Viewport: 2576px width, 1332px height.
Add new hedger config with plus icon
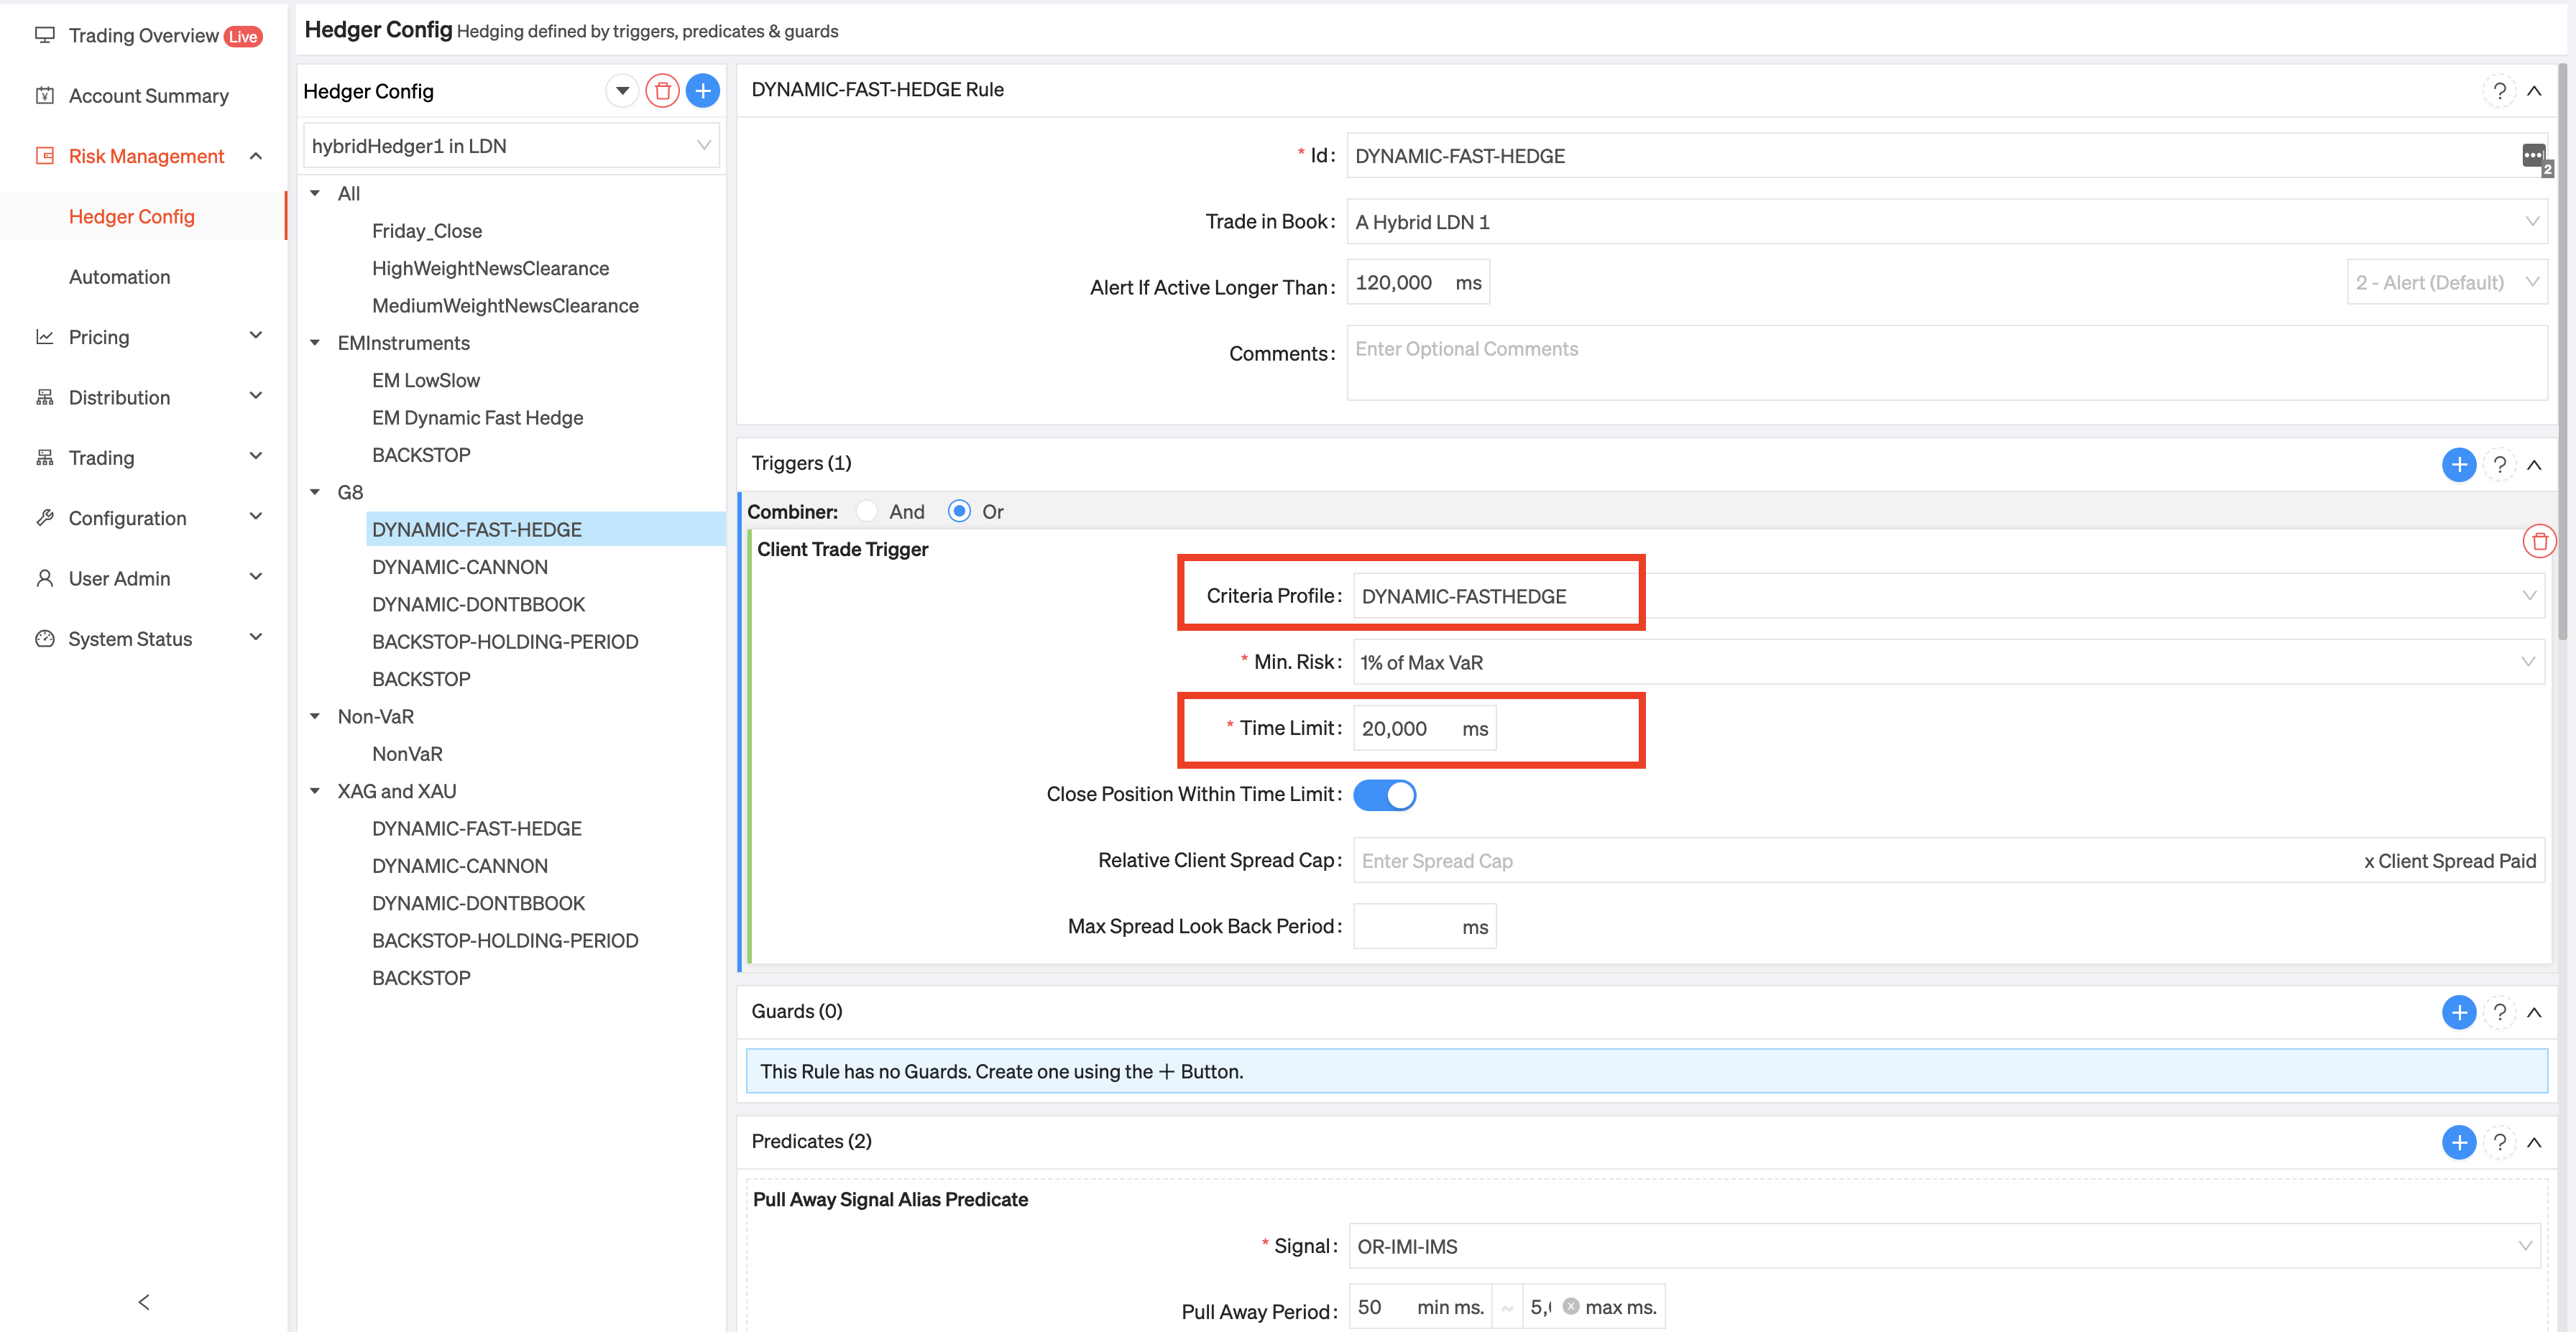703,91
